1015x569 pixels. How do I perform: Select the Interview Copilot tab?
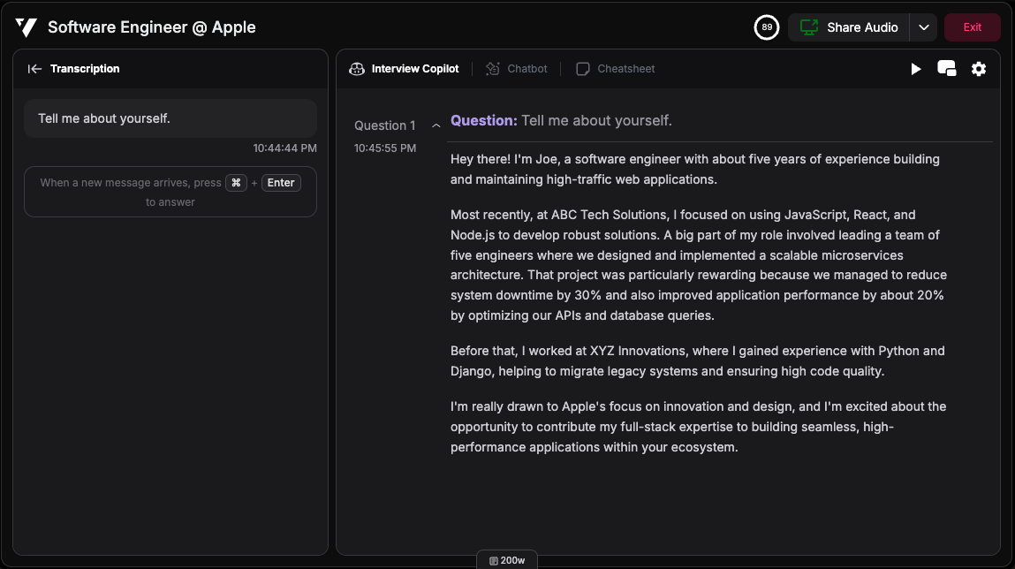coord(414,69)
